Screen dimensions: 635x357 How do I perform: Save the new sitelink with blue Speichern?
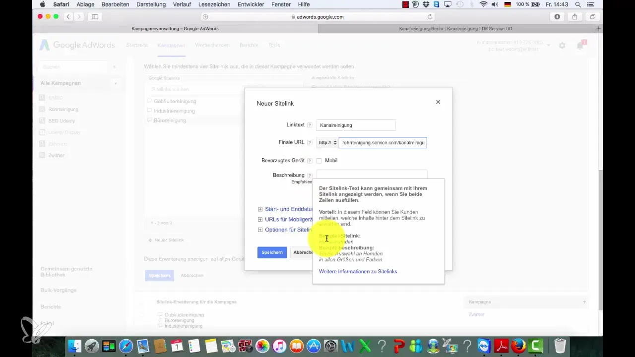tap(272, 252)
